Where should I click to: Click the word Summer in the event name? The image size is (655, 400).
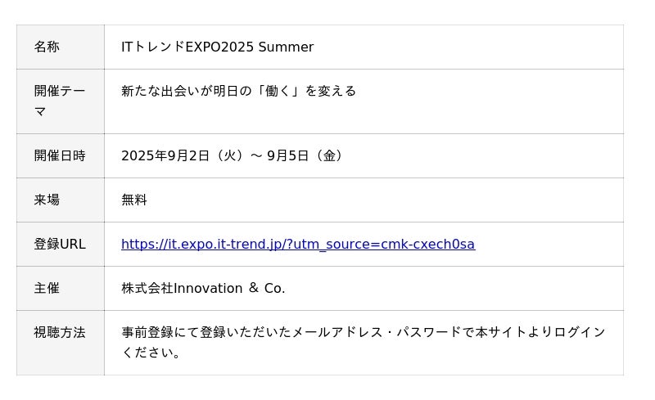coord(286,47)
